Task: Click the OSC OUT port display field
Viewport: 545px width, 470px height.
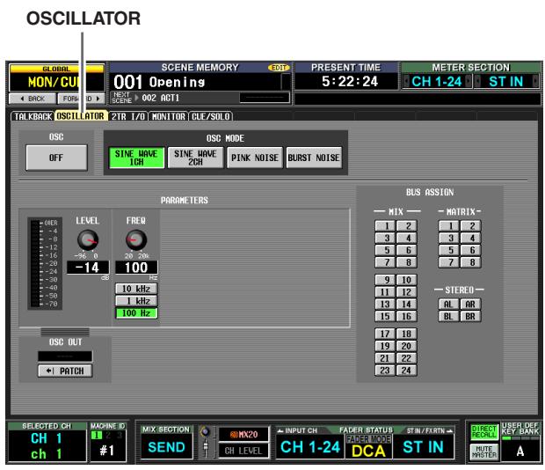Action: (65, 356)
